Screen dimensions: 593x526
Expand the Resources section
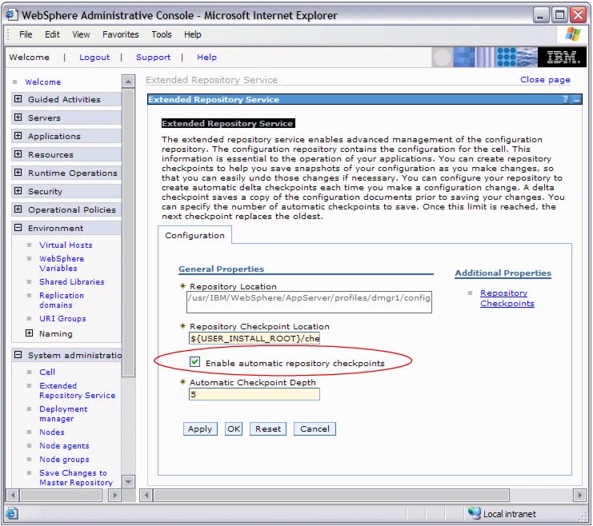[18, 153]
